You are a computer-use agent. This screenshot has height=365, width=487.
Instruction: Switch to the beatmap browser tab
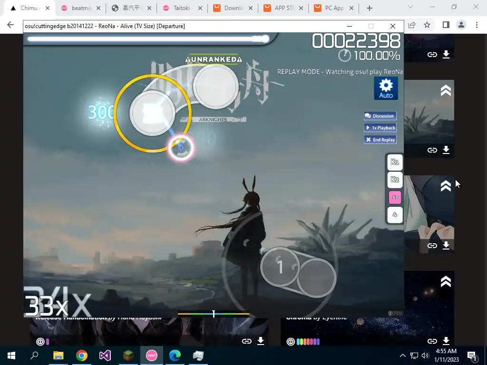click(81, 8)
